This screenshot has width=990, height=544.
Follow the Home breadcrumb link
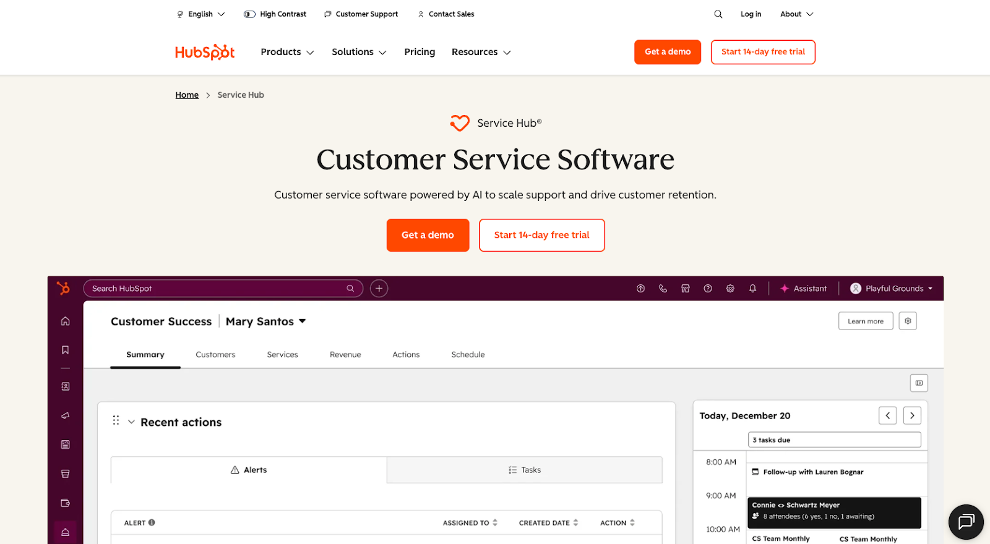coord(187,95)
